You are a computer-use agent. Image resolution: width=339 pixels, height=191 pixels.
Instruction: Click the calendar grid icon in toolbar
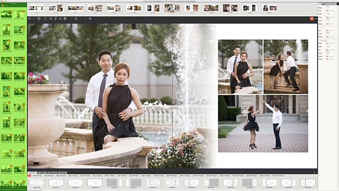tap(65, 19)
